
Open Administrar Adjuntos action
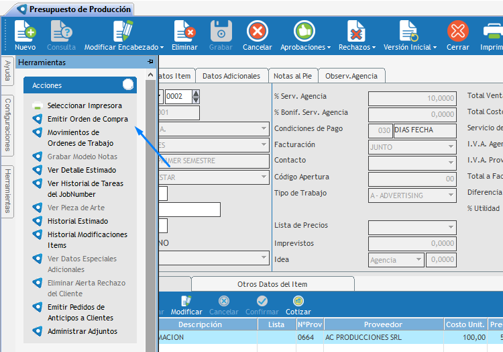[x=82, y=331]
